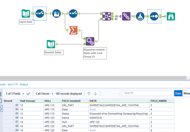Screen dimensions: 190x132
Task: Click the Needed fields annotation label
Action: [54, 53]
